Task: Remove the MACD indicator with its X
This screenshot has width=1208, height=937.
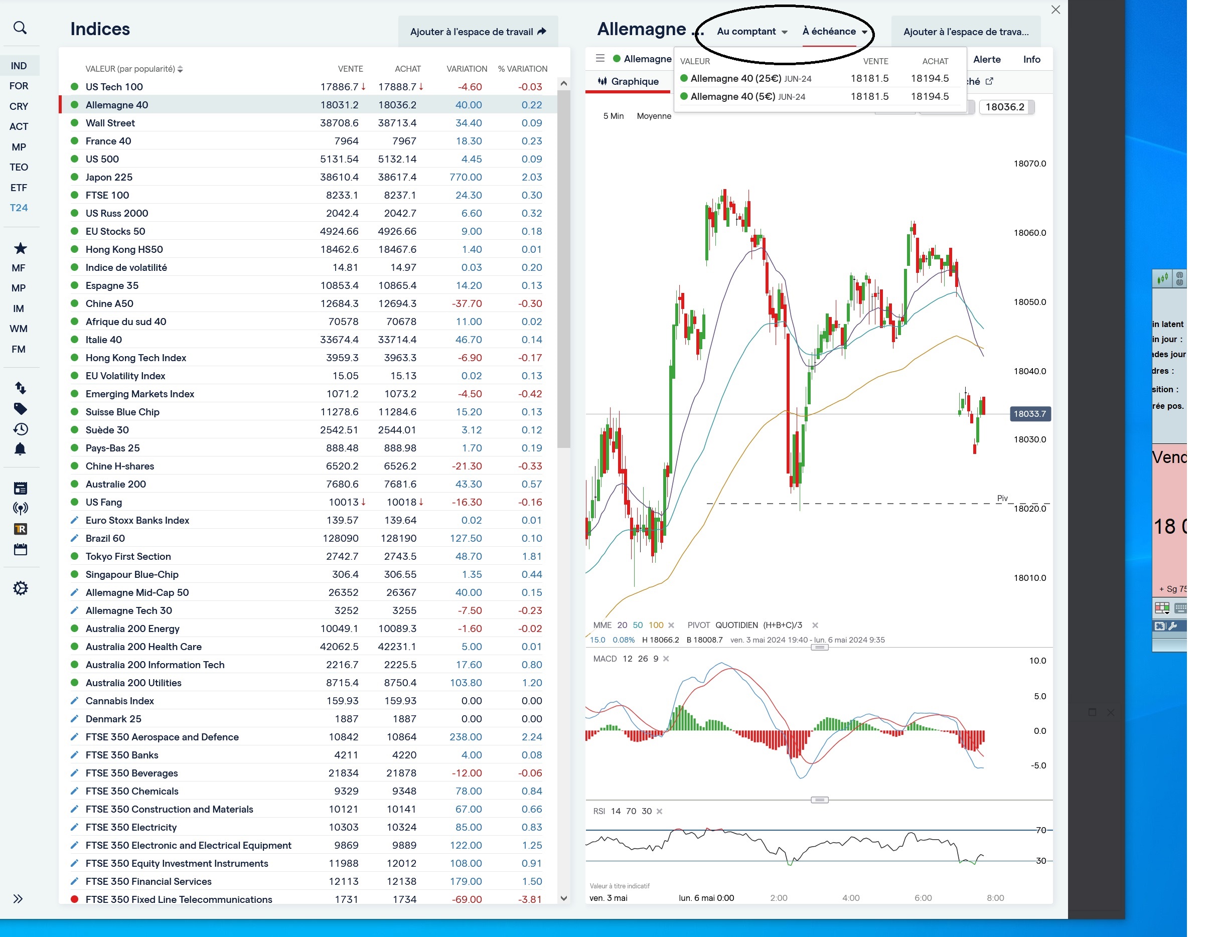Action: click(x=666, y=659)
